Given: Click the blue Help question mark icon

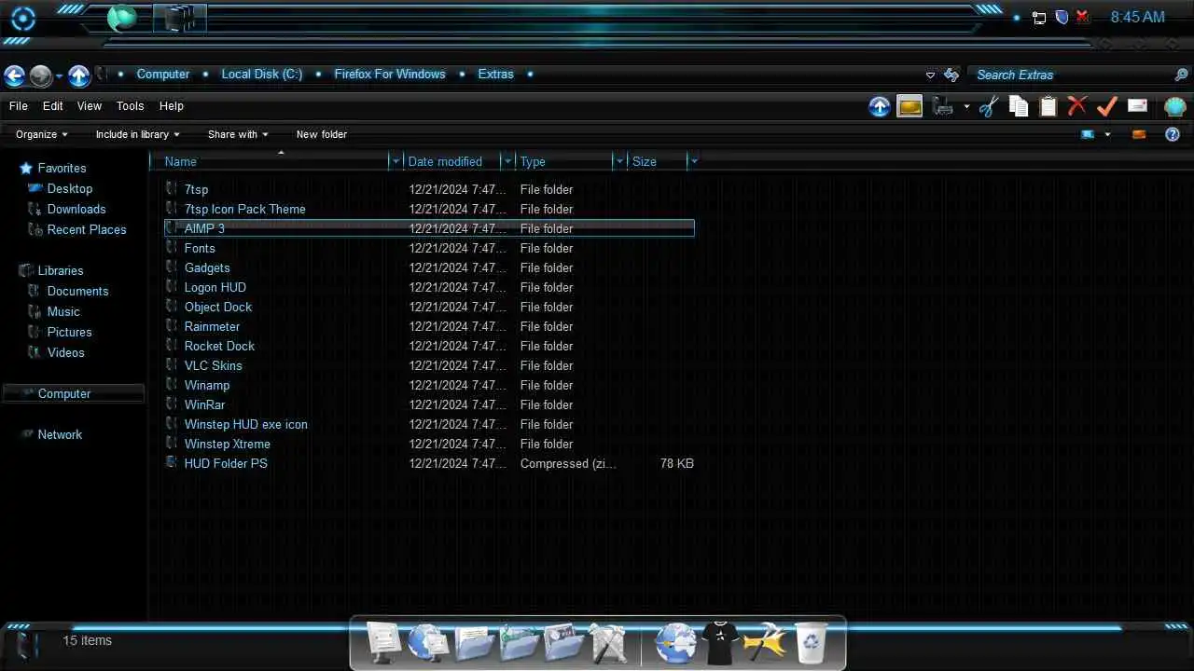Looking at the screenshot, I should 1173,134.
